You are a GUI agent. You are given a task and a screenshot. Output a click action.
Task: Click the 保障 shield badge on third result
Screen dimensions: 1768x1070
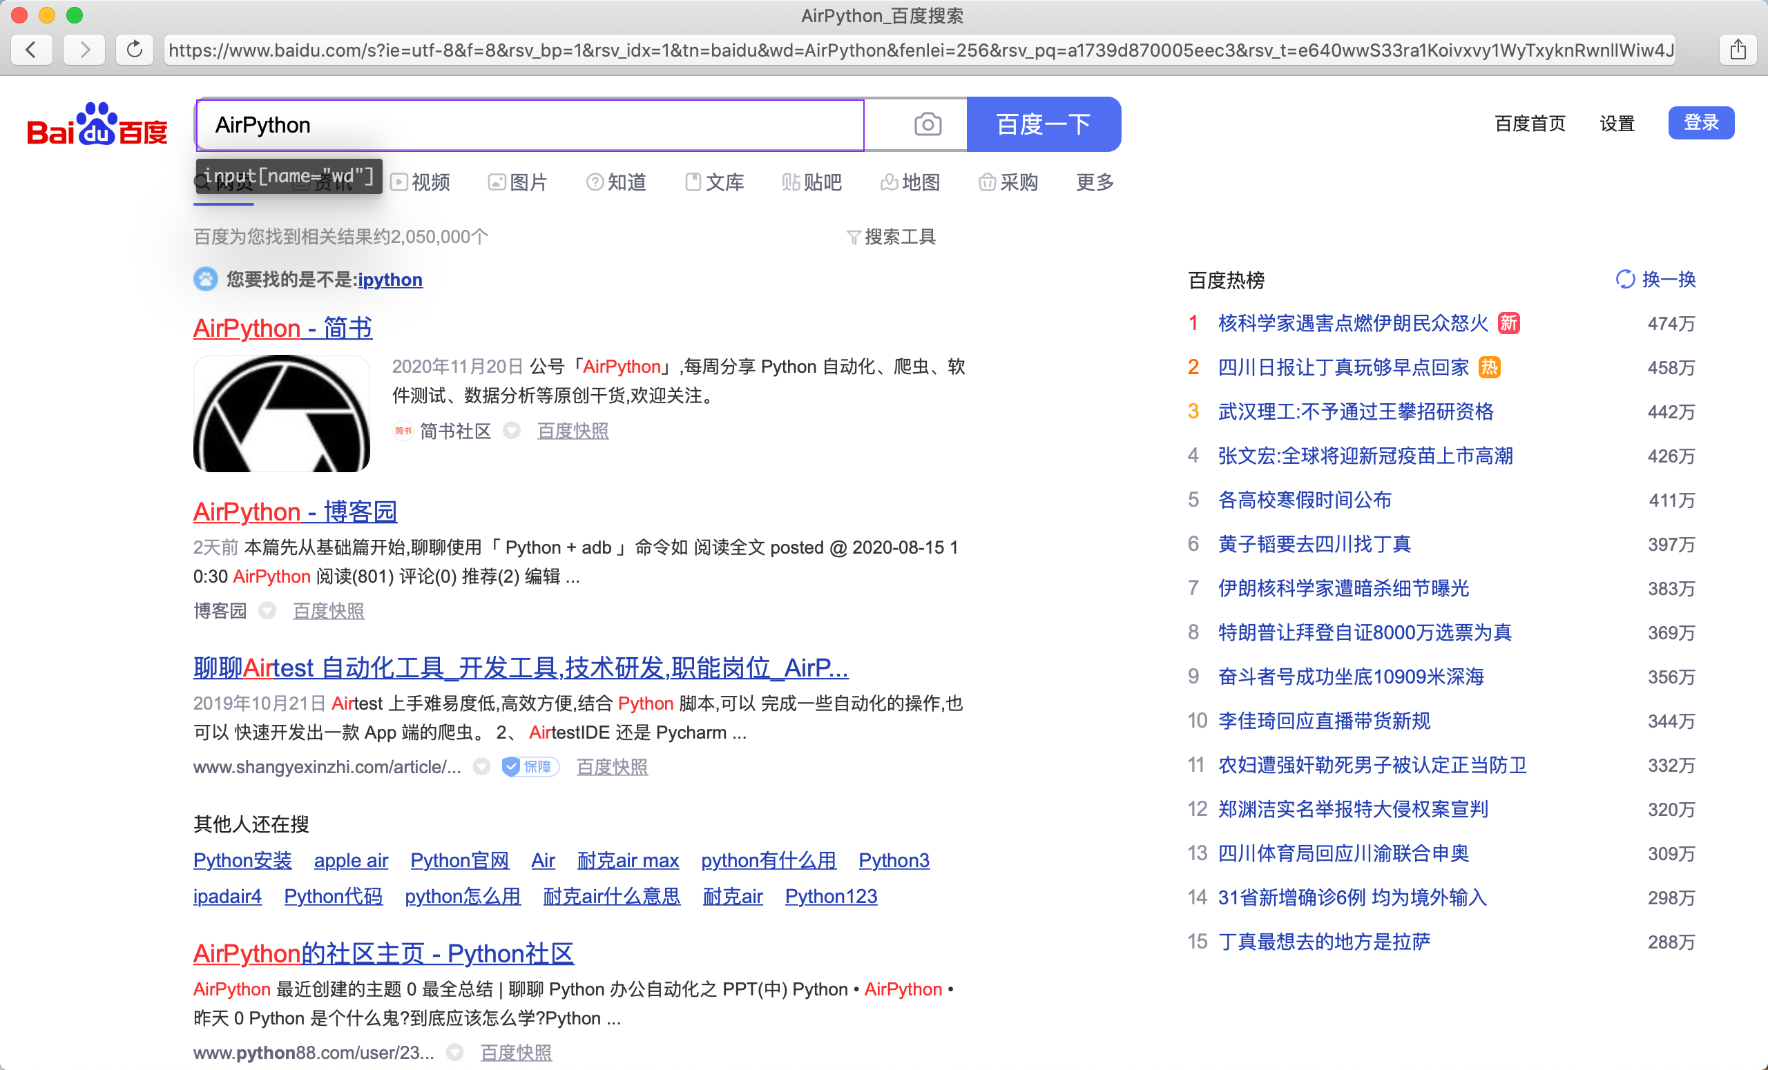pyautogui.click(x=530, y=767)
